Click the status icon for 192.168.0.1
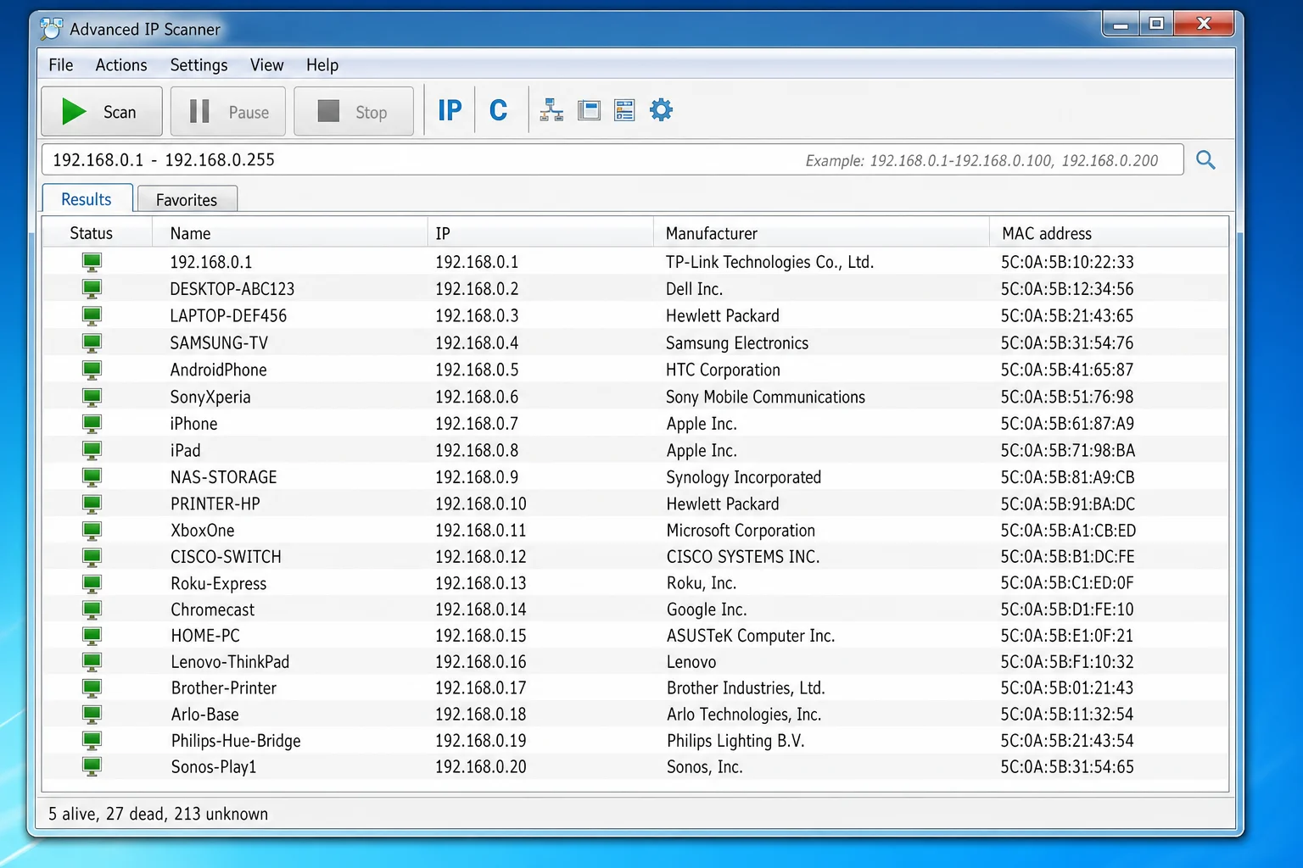This screenshot has height=868, width=1303. click(x=92, y=262)
